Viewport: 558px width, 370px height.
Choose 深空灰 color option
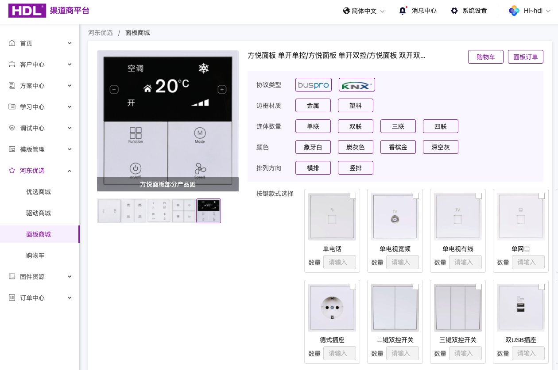point(441,147)
